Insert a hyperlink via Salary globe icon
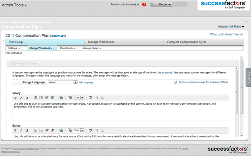The image size is (251, 156). point(61,98)
